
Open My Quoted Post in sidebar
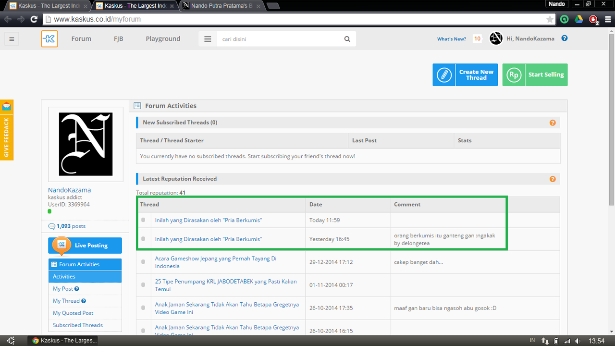point(73,313)
